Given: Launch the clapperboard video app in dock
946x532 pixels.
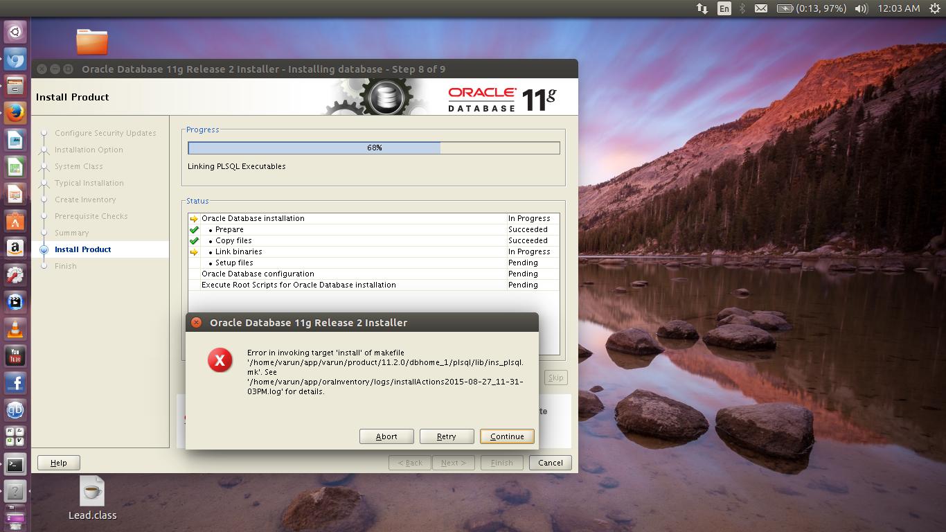Looking at the screenshot, I should click(15, 302).
